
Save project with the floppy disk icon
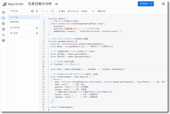pyautogui.click(x=53, y=11)
